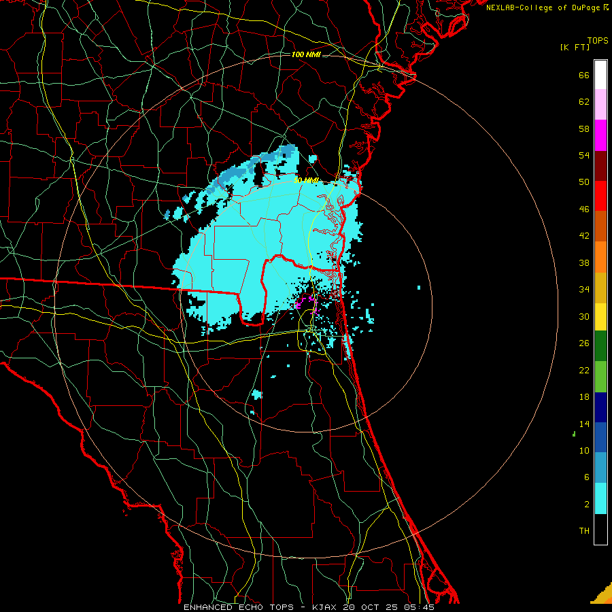Click the gold legend swatch
The image size is (612, 612).
(x=600, y=288)
